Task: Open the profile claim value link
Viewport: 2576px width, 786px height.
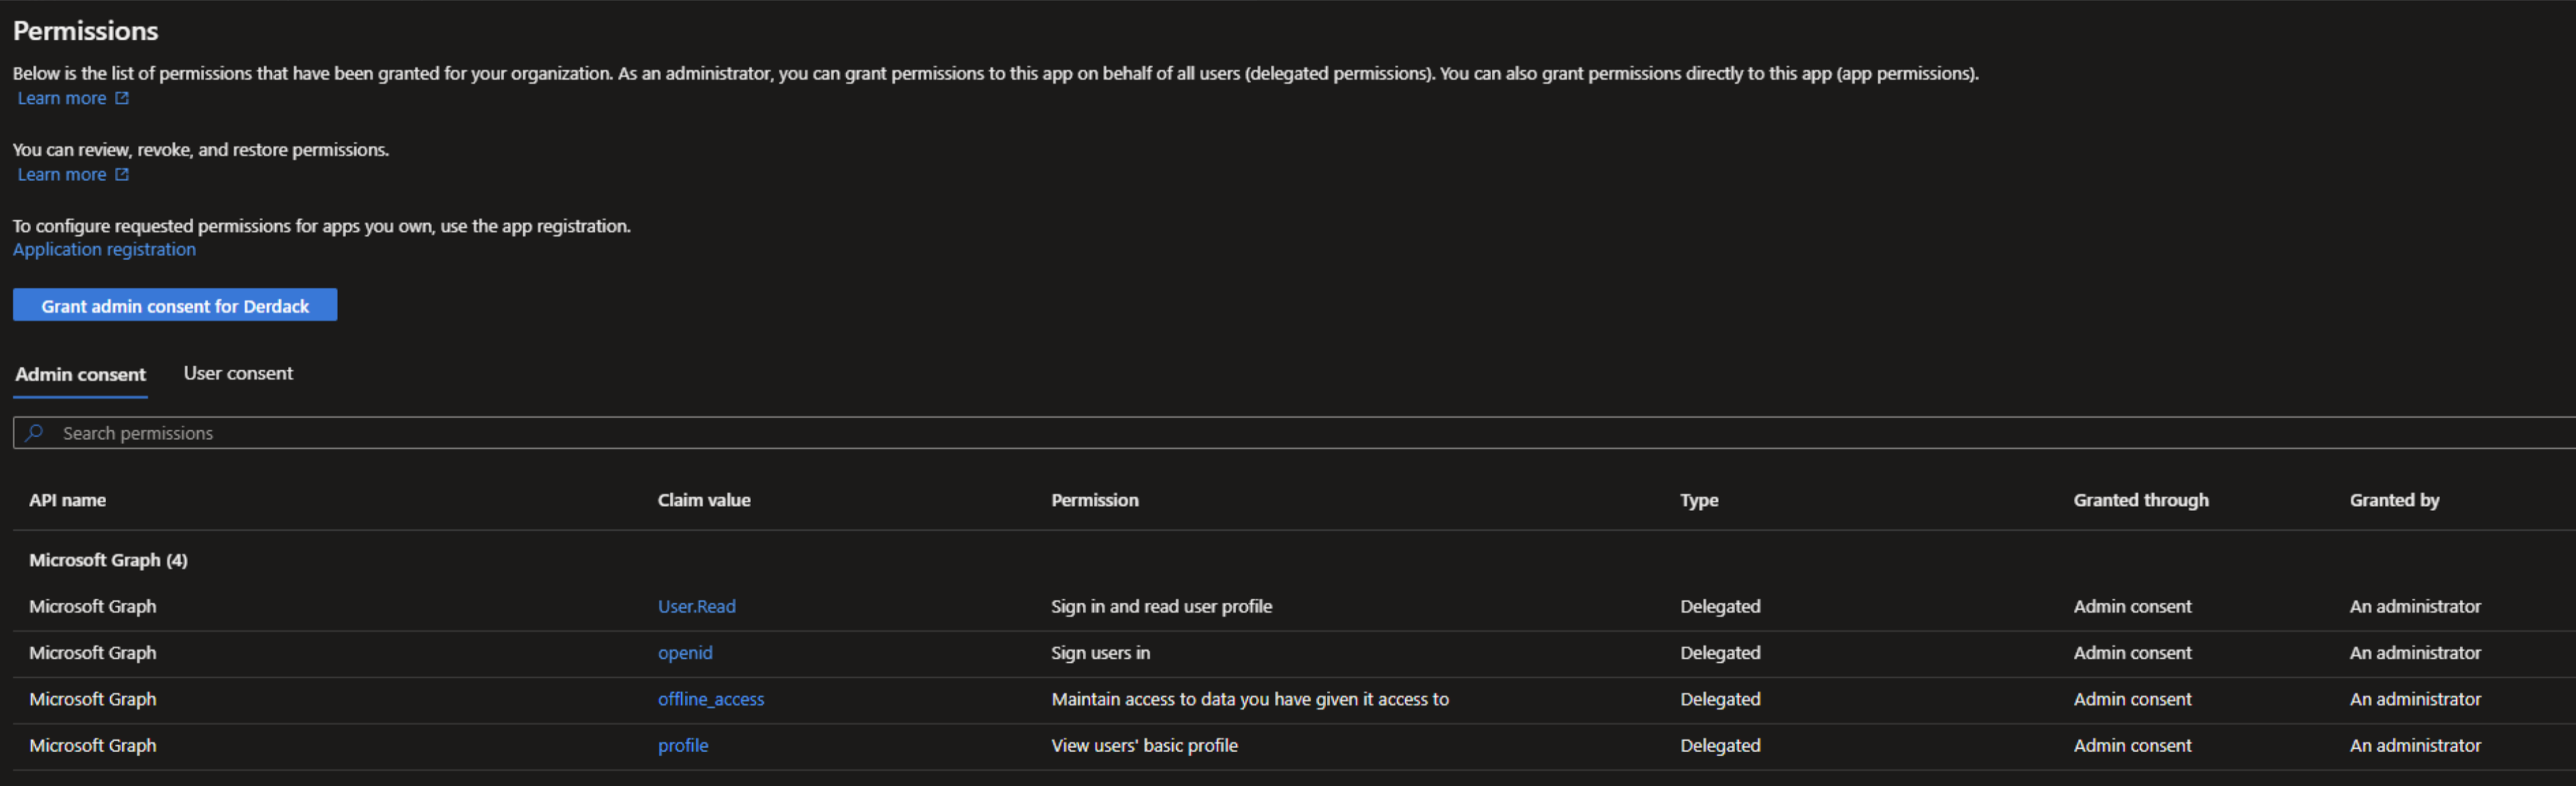Action: (x=683, y=745)
